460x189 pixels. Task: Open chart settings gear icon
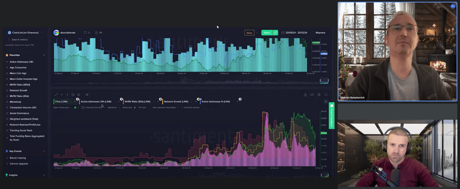point(319,95)
